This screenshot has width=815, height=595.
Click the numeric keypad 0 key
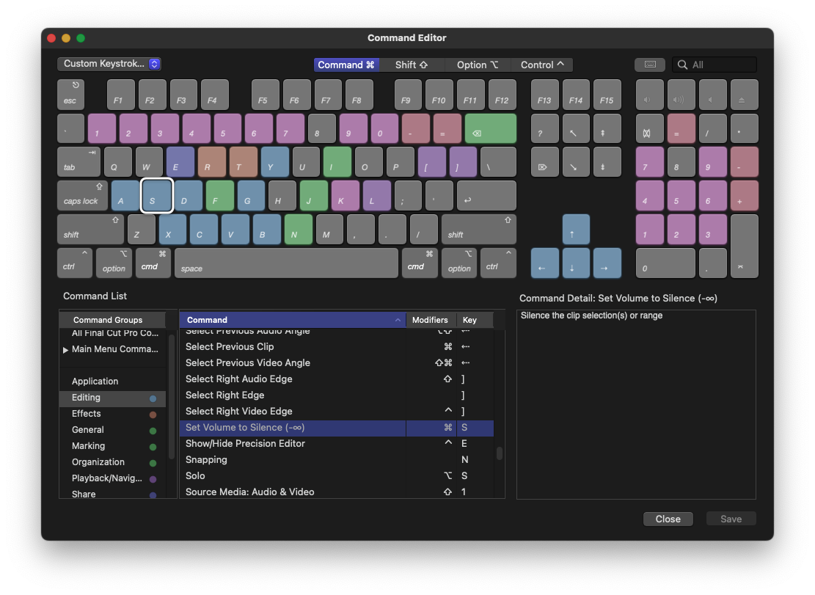665,263
